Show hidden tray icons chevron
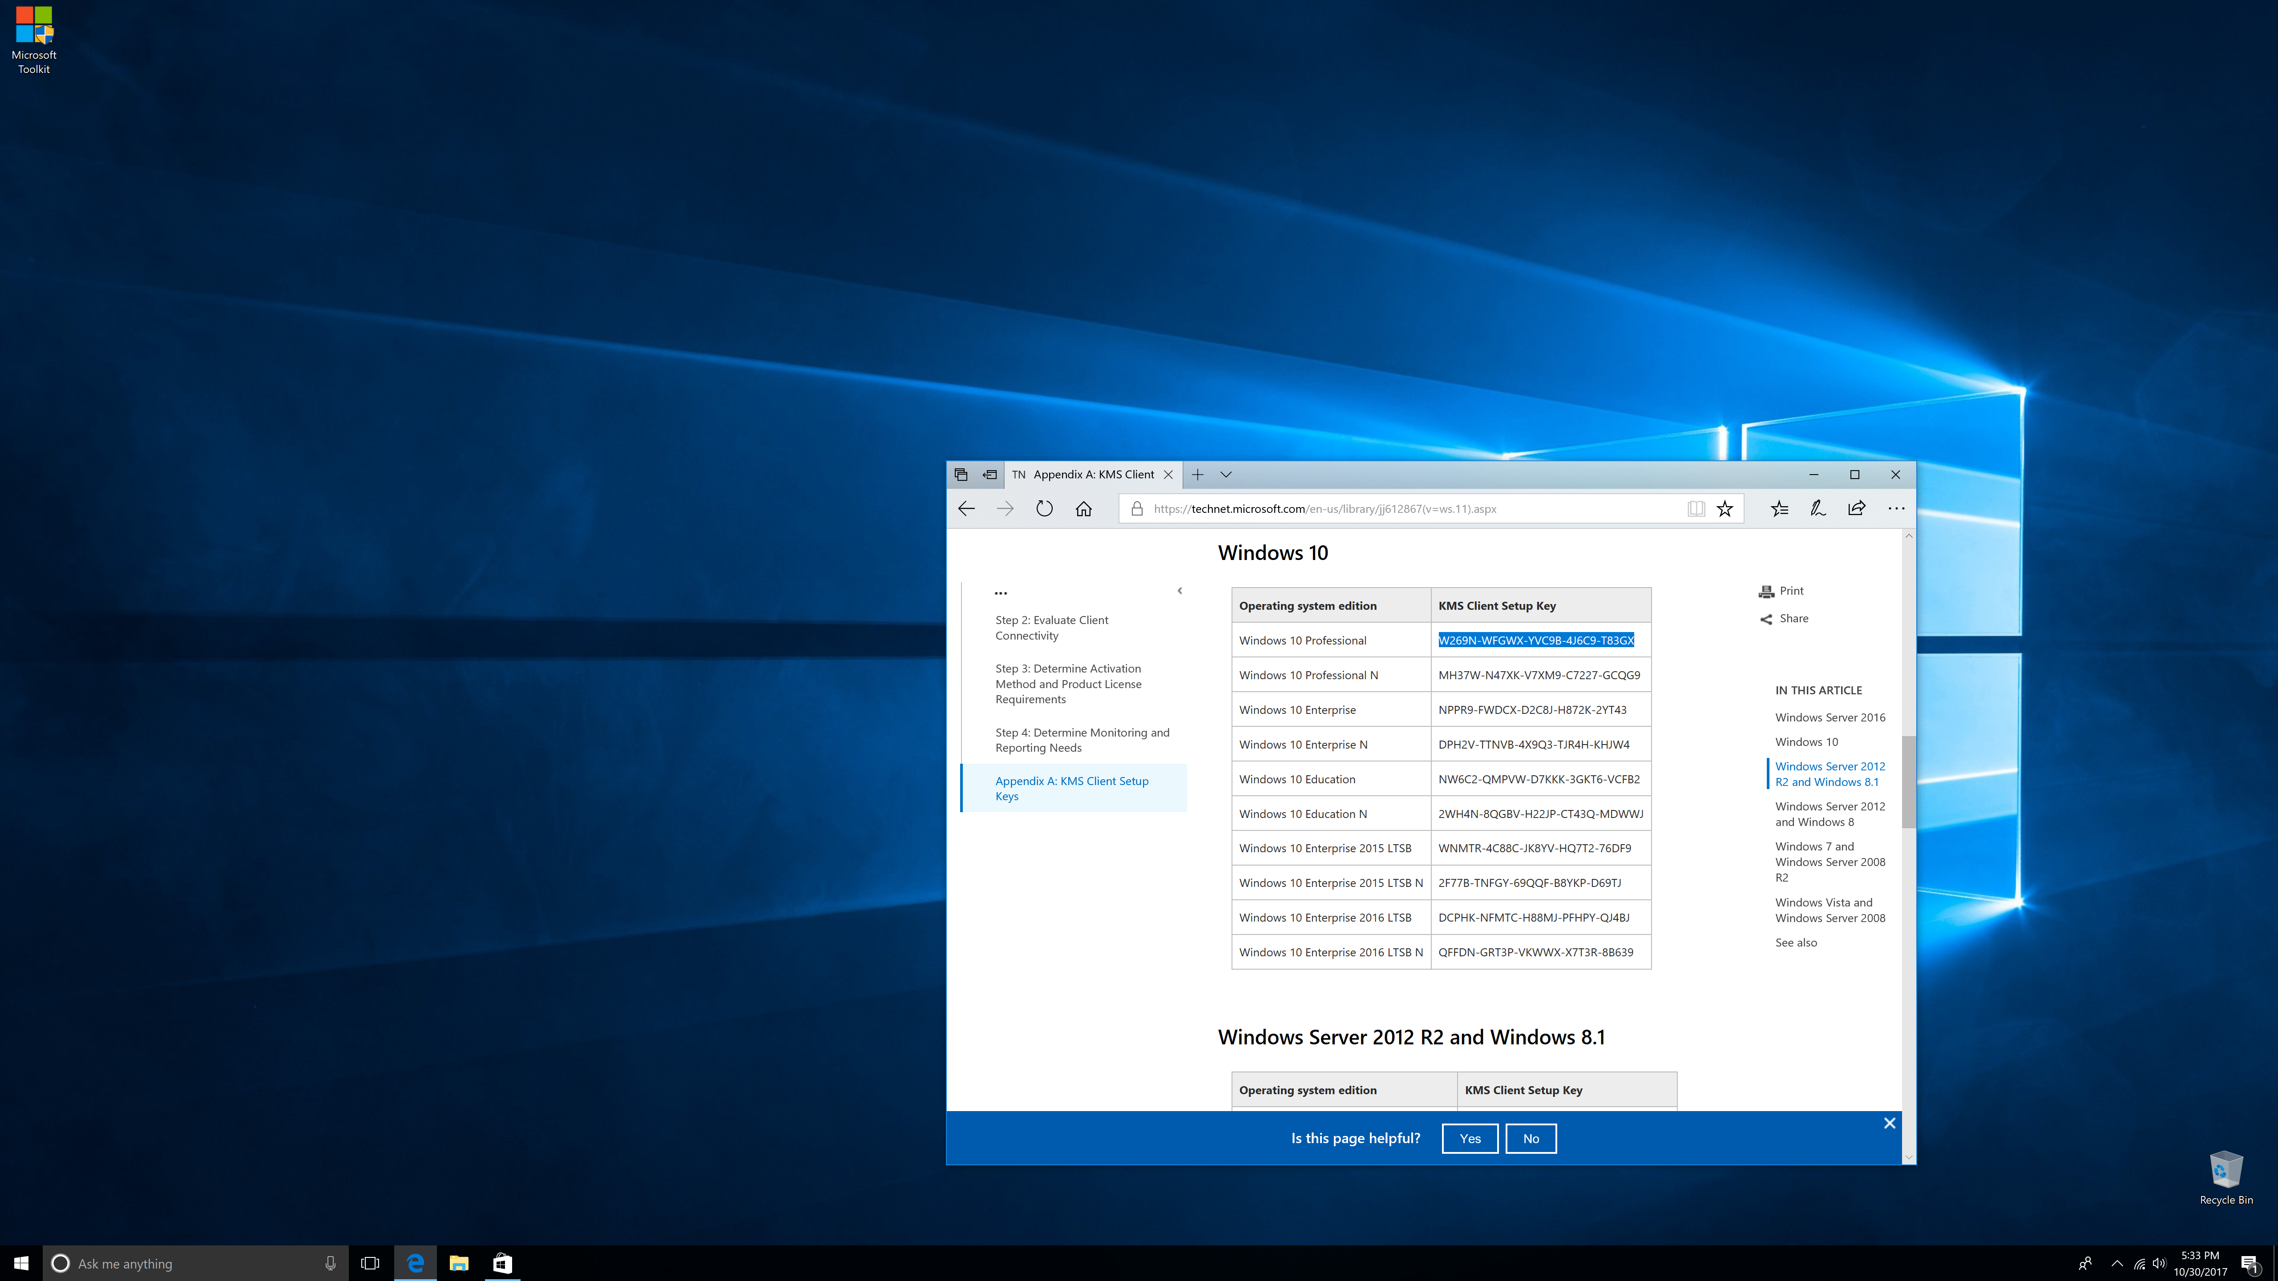2278x1281 pixels. (x=2117, y=1263)
